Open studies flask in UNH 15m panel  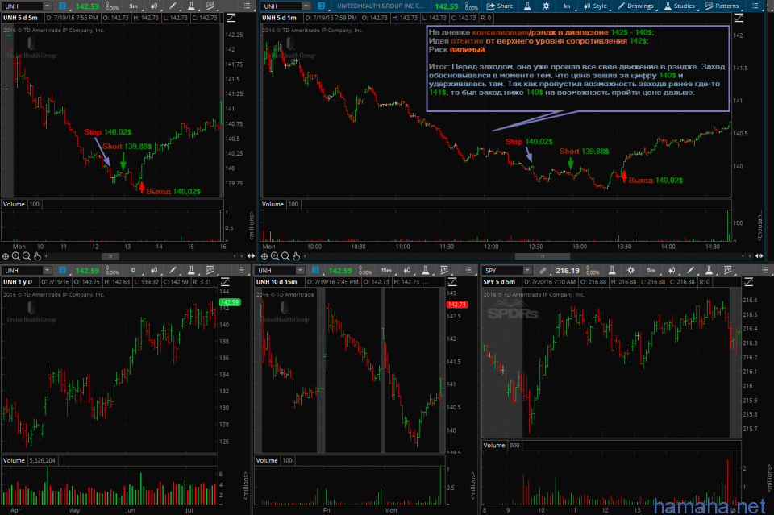[425, 270]
